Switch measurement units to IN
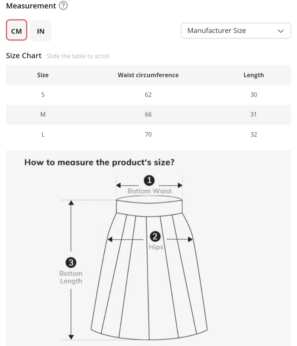The image size is (297, 346). pos(41,31)
